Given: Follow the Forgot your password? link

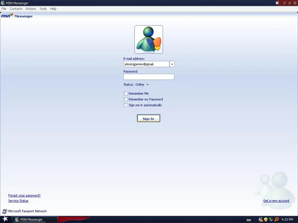Looking at the screenshot, I should (x=24, y=195).
